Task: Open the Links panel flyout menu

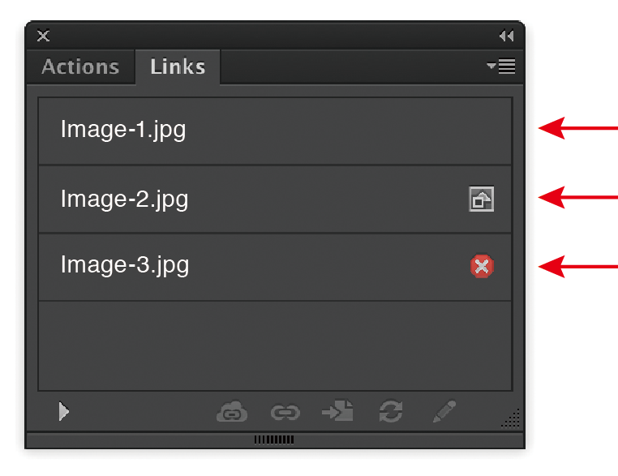Action: [x=501, y=66]
